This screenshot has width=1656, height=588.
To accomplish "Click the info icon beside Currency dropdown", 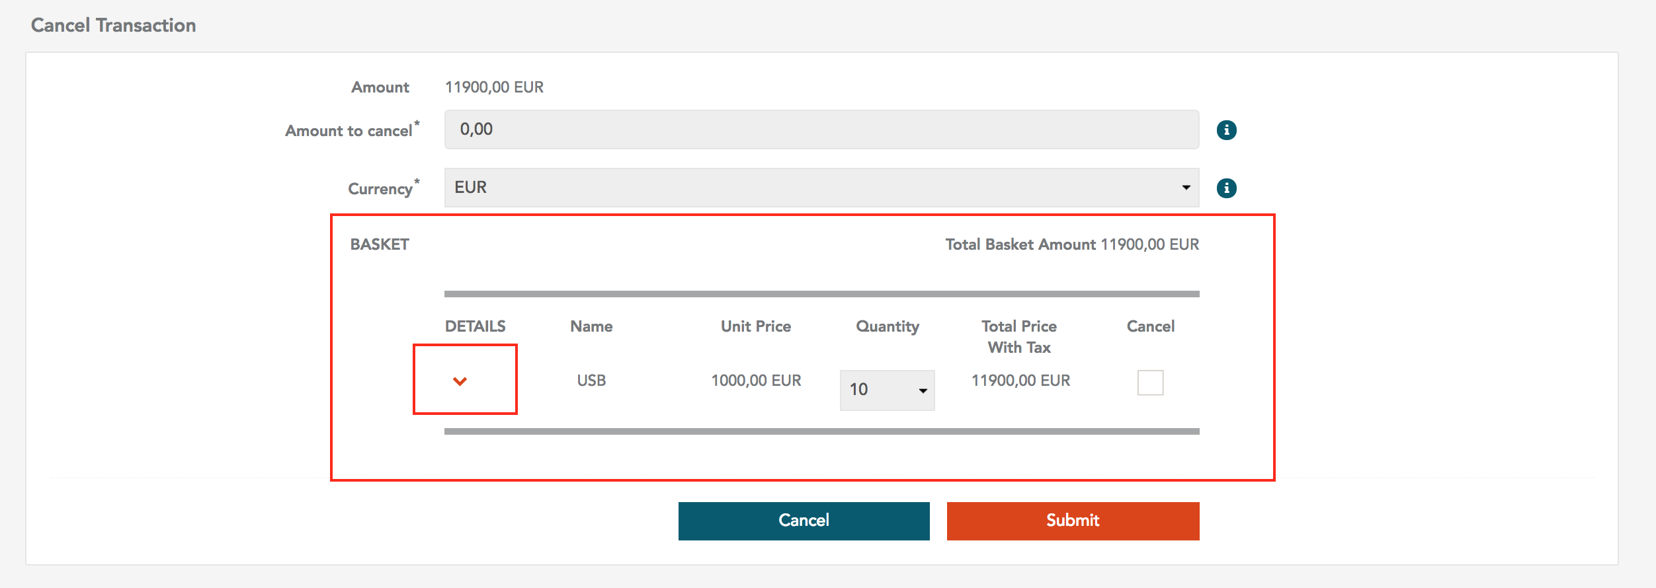I will [1226, 188].
